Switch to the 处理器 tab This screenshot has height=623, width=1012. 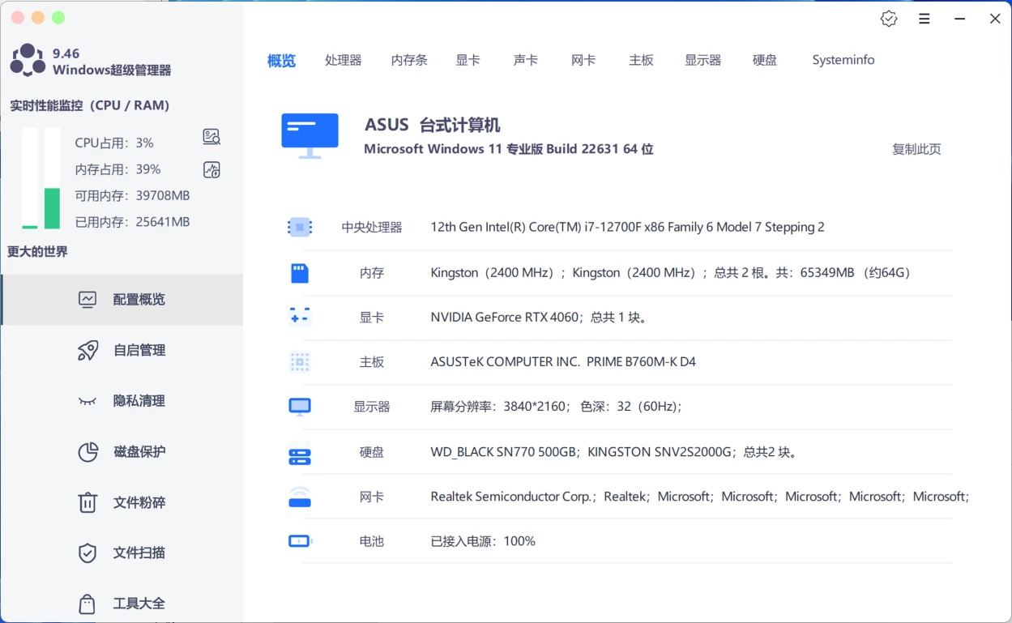click(344, 60)
